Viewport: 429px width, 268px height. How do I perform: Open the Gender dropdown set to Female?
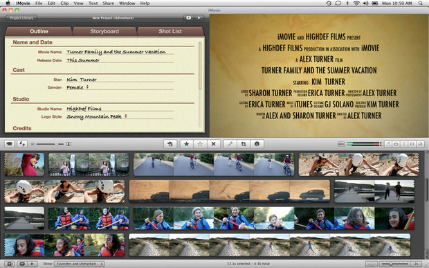click(x=77, y=87)
